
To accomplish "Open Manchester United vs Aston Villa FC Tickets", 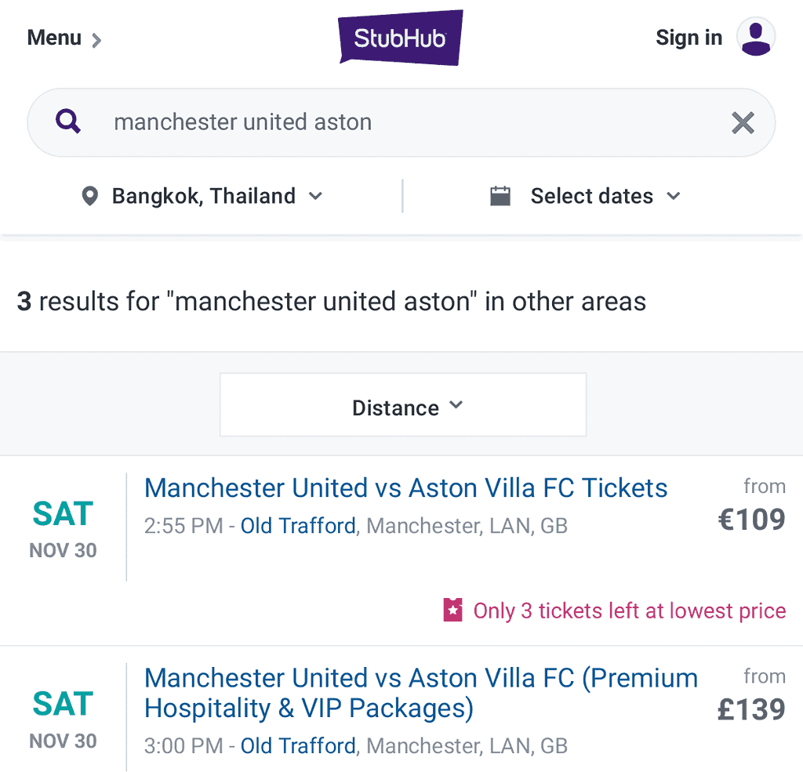I will point(405,487).
